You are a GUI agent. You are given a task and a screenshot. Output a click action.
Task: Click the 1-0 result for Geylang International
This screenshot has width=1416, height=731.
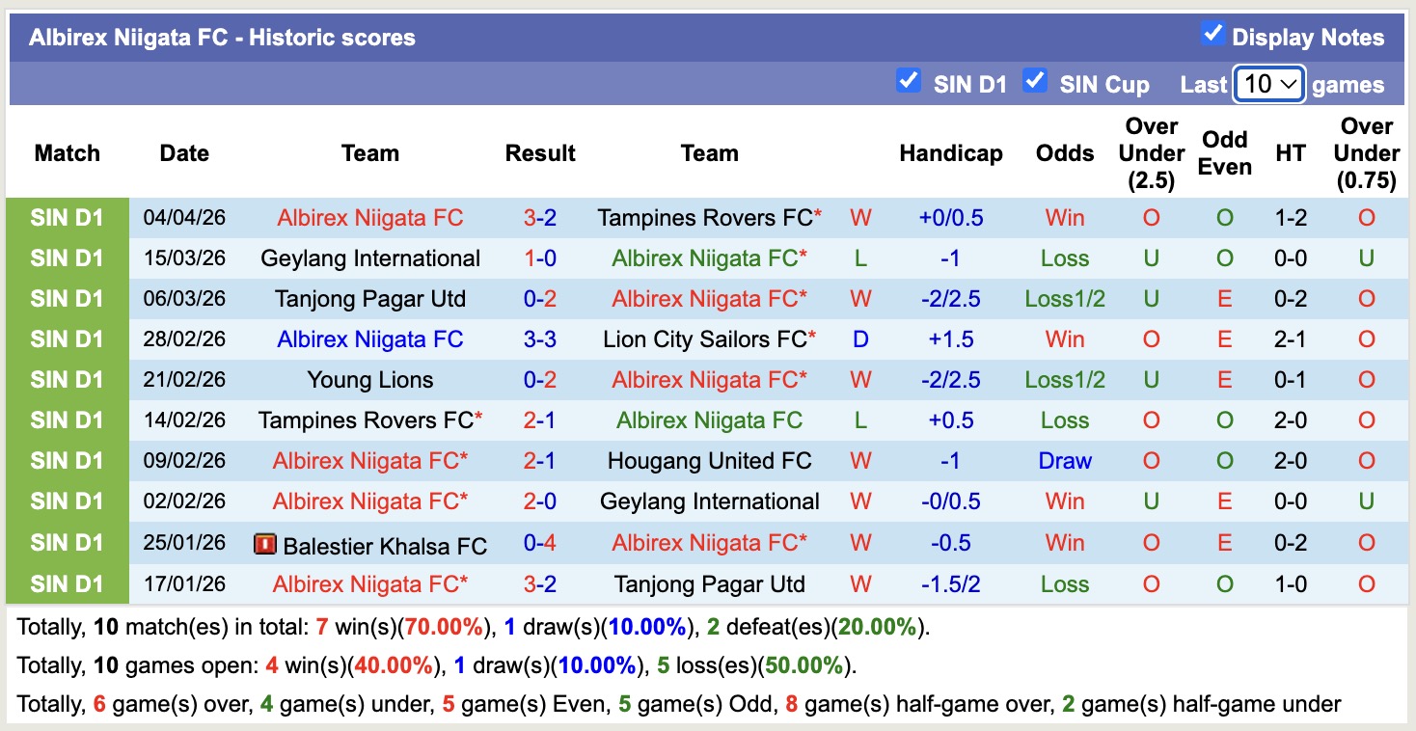540,258
